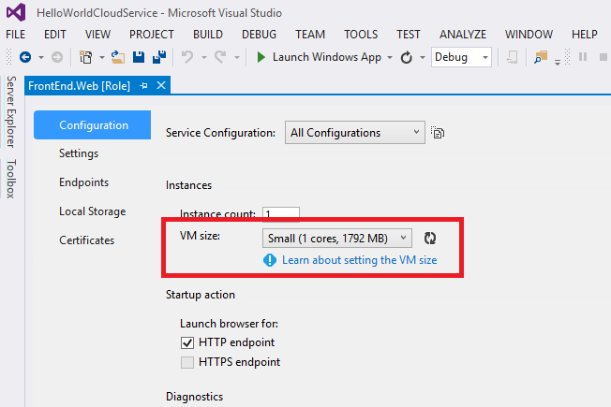Close the FrontEnd.Web [Role] tab

[x=161, y=85]
